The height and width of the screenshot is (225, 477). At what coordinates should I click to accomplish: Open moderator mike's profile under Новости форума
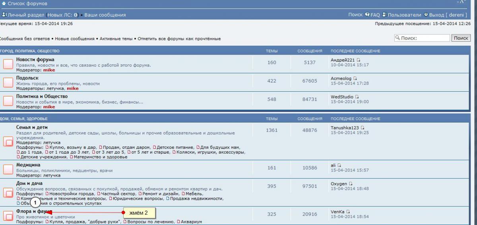49,70
